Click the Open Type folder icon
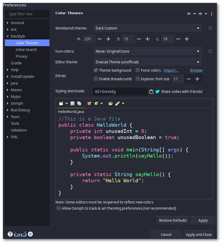Screen dimensions: 222x244 click(x=111, y=104)
